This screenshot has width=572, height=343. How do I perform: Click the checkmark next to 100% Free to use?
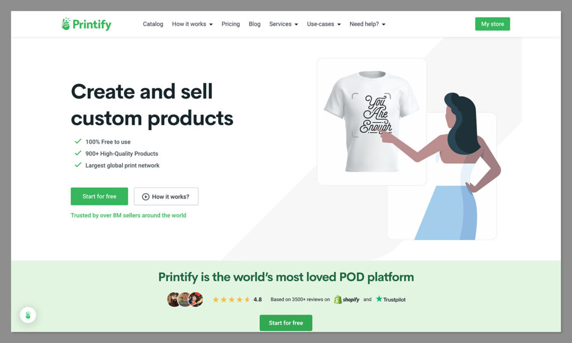(78, 141)
